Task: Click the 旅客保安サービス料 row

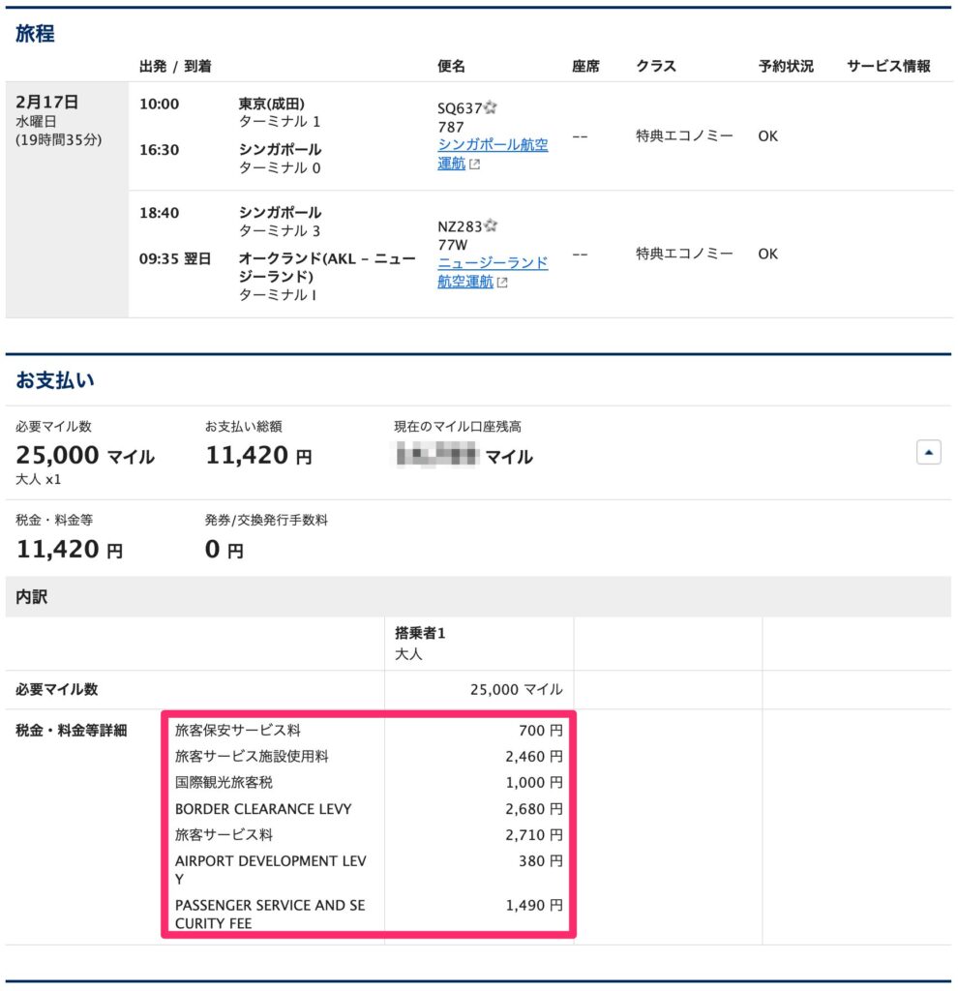Action: 369,730
